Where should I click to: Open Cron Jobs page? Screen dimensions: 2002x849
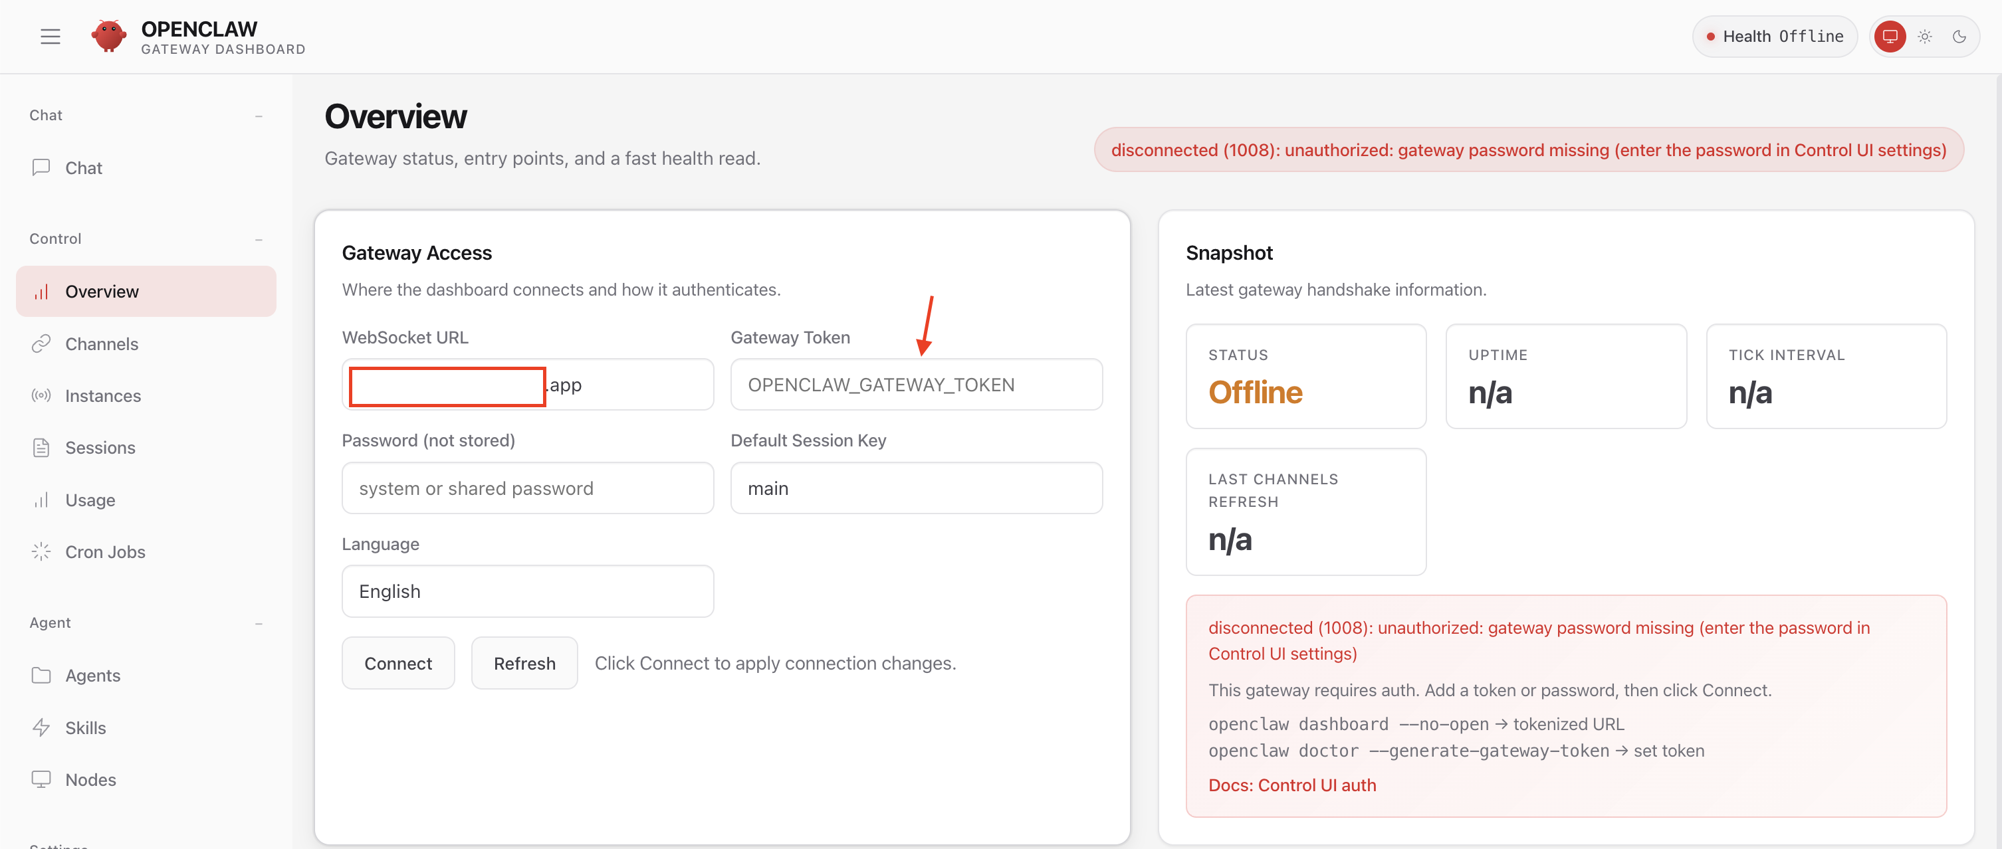click(105, 552)
